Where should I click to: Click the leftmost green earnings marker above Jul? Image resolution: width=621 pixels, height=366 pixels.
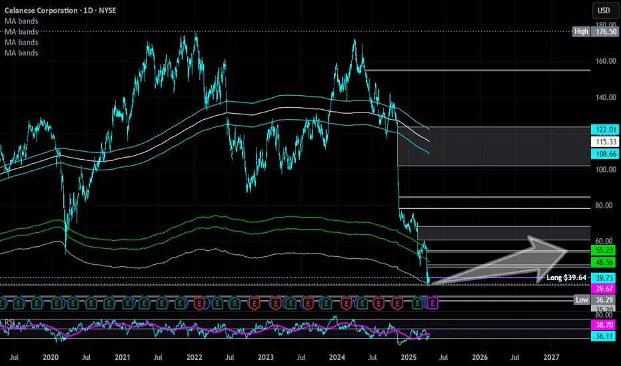tap(19, 303)
